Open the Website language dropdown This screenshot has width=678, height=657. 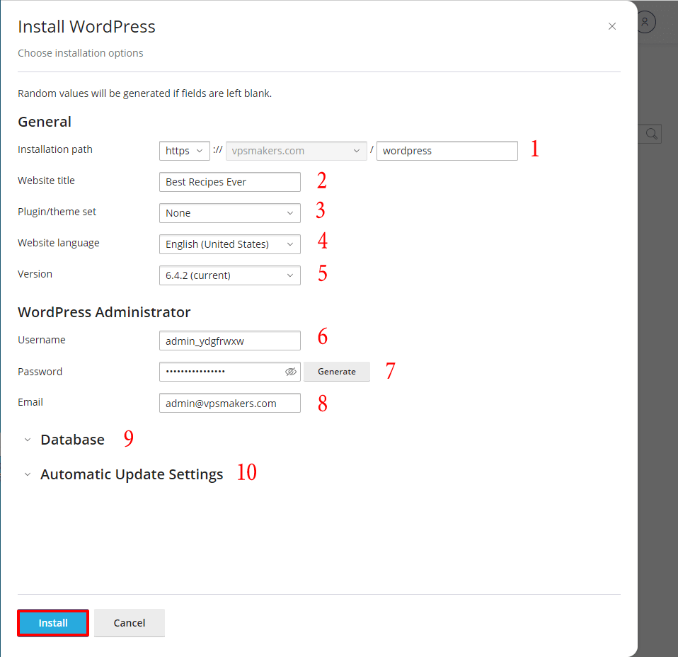point(229,244)
